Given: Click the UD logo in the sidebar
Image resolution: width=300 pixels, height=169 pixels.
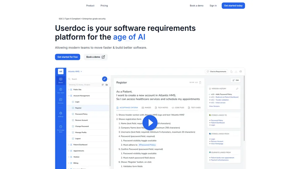Looking at the screenshot, I should click(x=61, y=71).
